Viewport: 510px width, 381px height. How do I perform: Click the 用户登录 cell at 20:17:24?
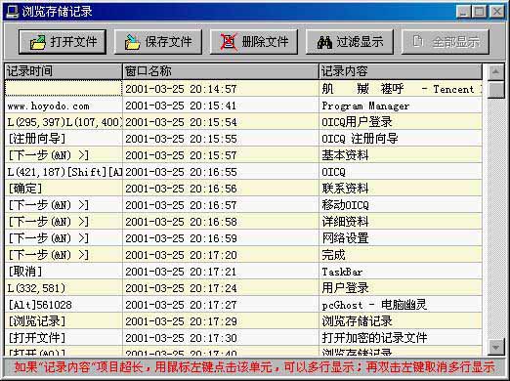(x=401, y=288)
